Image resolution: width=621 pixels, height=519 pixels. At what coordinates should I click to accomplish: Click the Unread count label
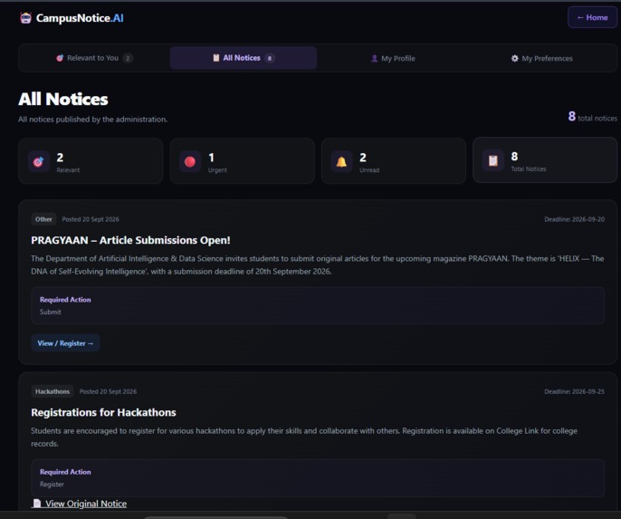click(369, 170)
